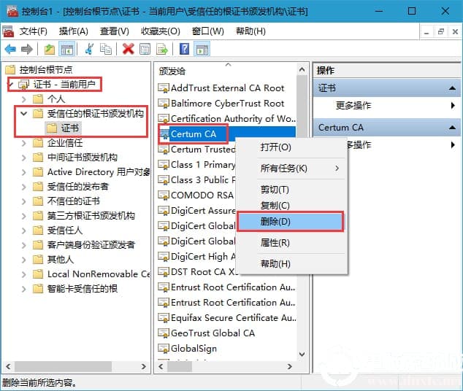The image size is (463, 391).
Task: Collapse the 证书 section in 操作 pane
Action: coord(452,88)
